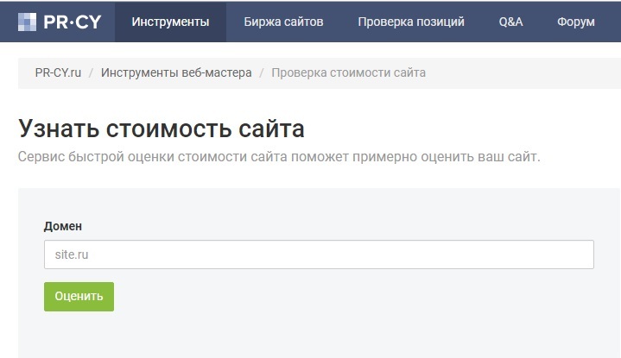Select the Проверка стоимости сайта breadcrumb
This screenshot has height=358, width=621.
pos(349,72)
